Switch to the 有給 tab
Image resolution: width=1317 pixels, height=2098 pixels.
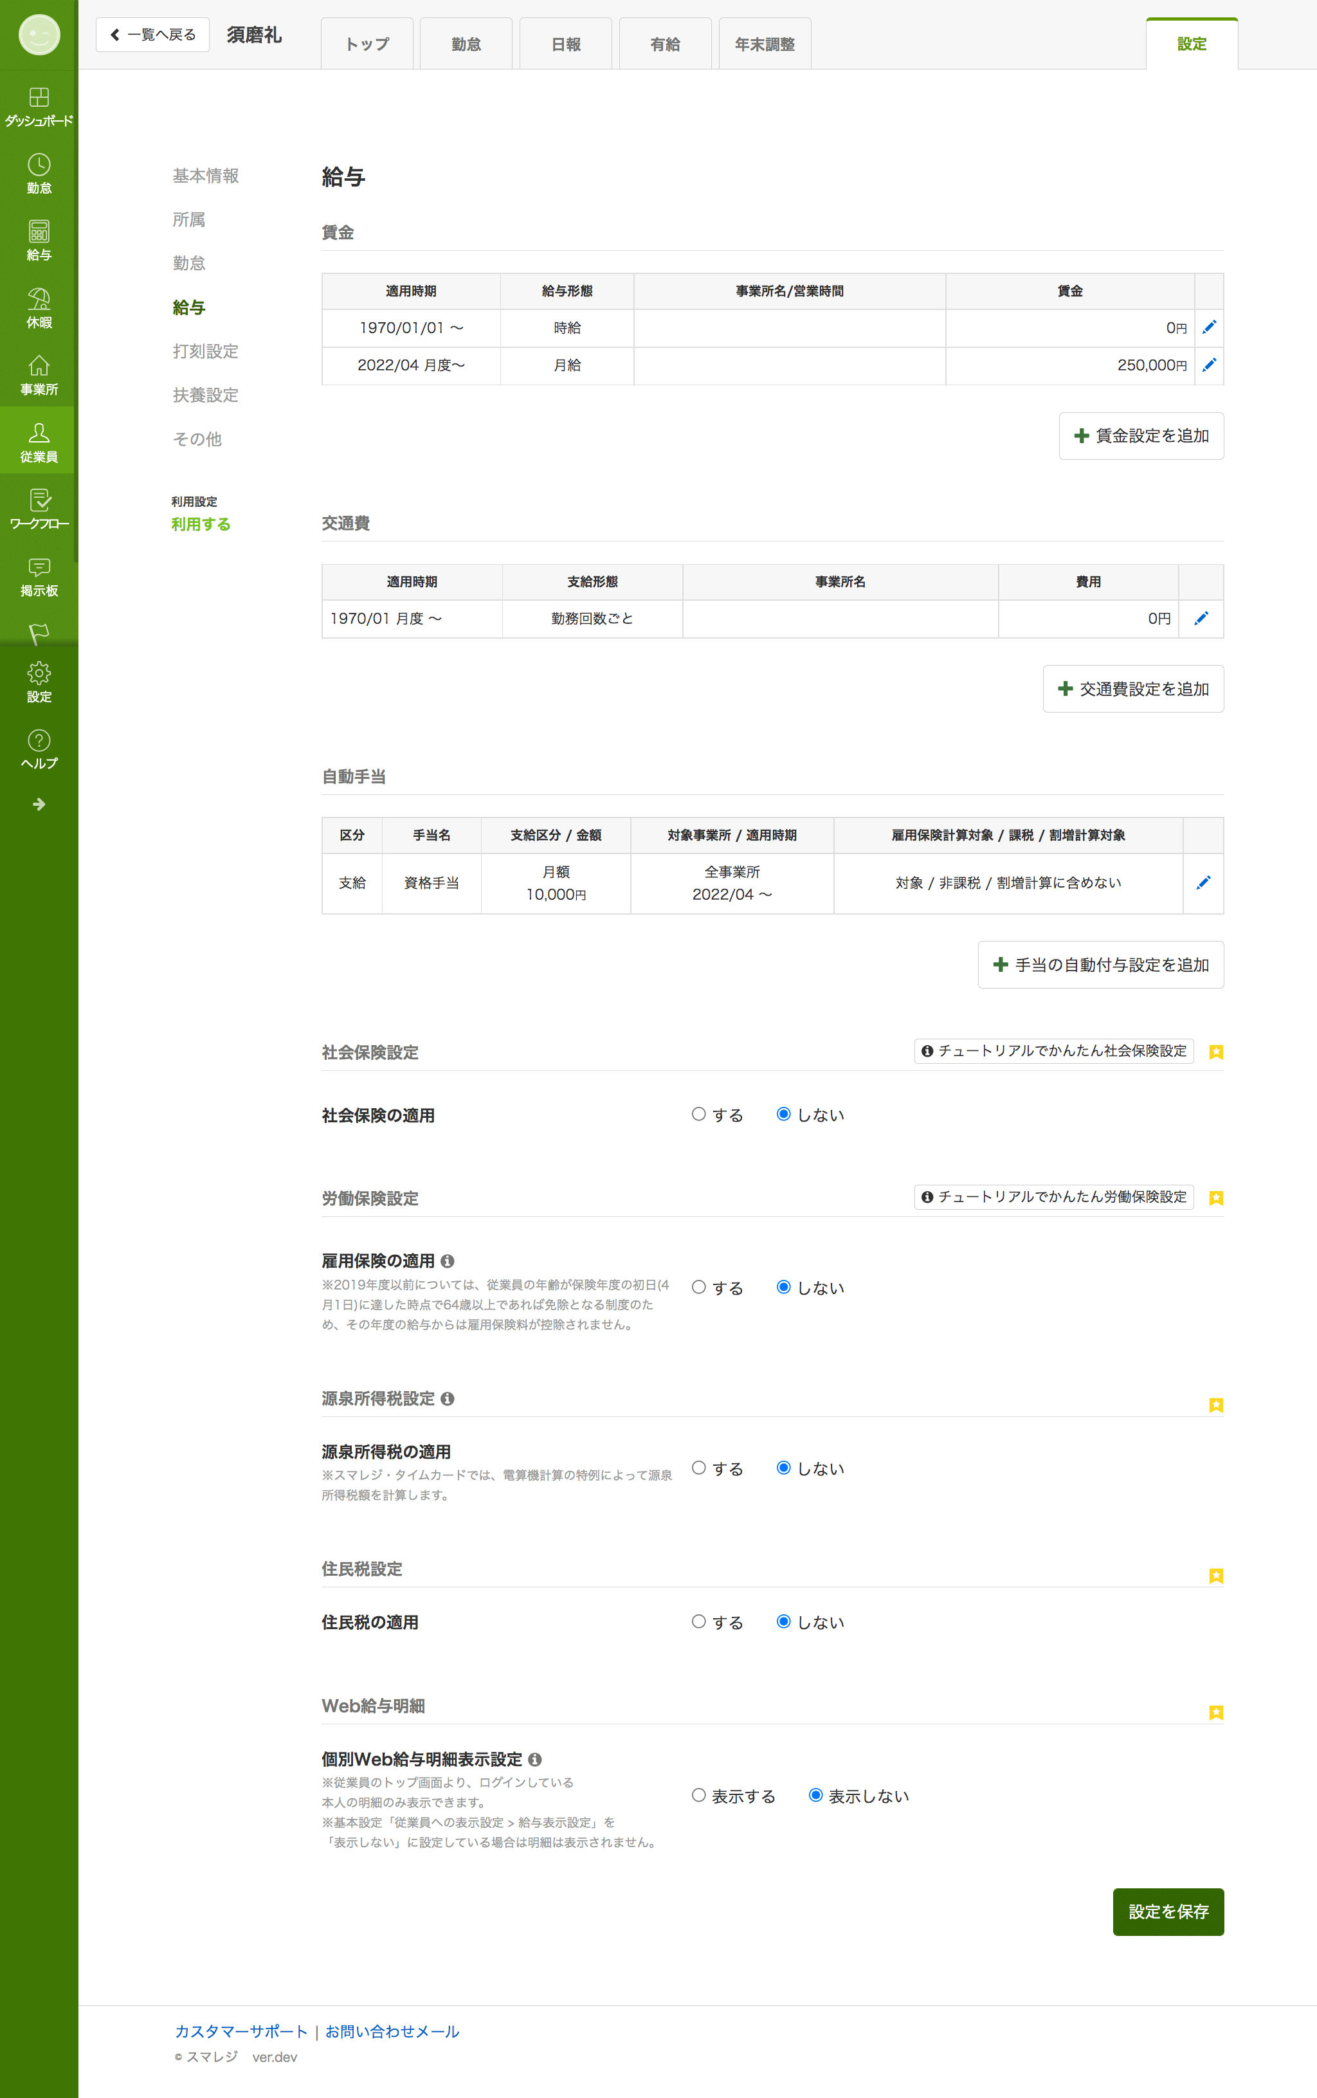click(x=666, y=44)
